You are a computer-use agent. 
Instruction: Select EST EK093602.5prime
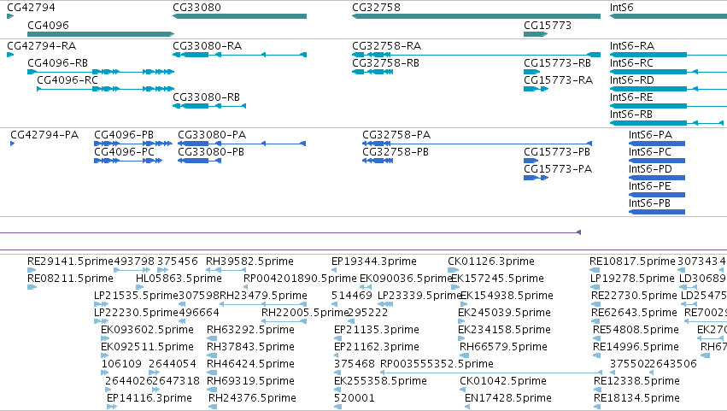147,331
